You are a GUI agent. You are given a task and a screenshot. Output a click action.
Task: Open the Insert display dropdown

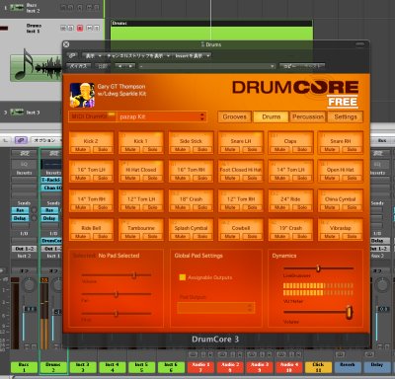point(192,56)
